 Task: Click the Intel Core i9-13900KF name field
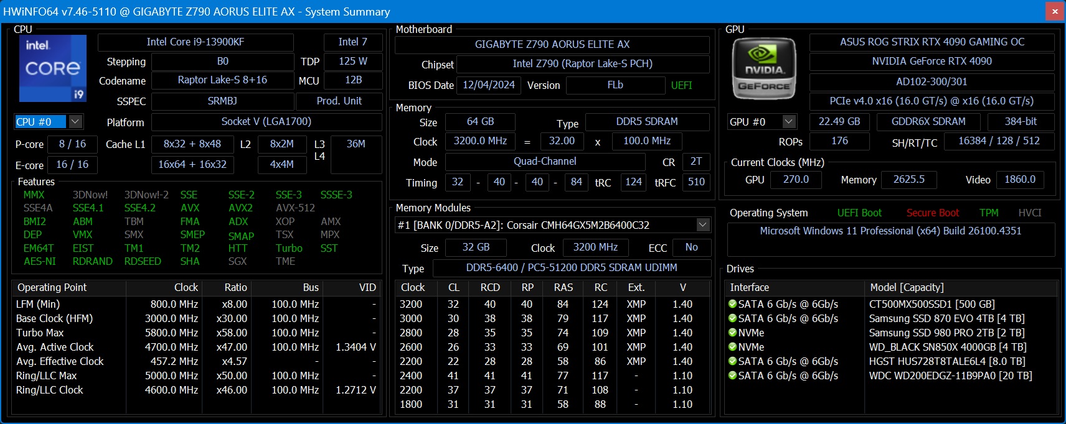click(196, 42)
